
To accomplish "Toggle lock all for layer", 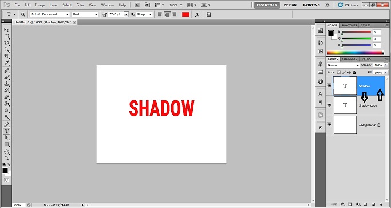I will tap(354, 72).
